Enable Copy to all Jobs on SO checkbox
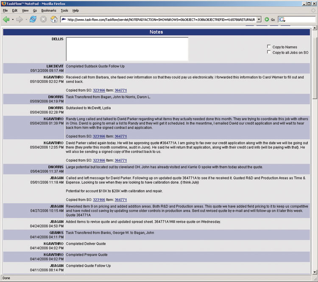Screen dimensions: 318x282 269,52
